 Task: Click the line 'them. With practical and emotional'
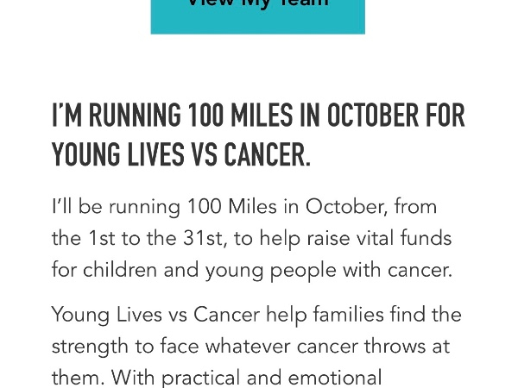(217, 378)
